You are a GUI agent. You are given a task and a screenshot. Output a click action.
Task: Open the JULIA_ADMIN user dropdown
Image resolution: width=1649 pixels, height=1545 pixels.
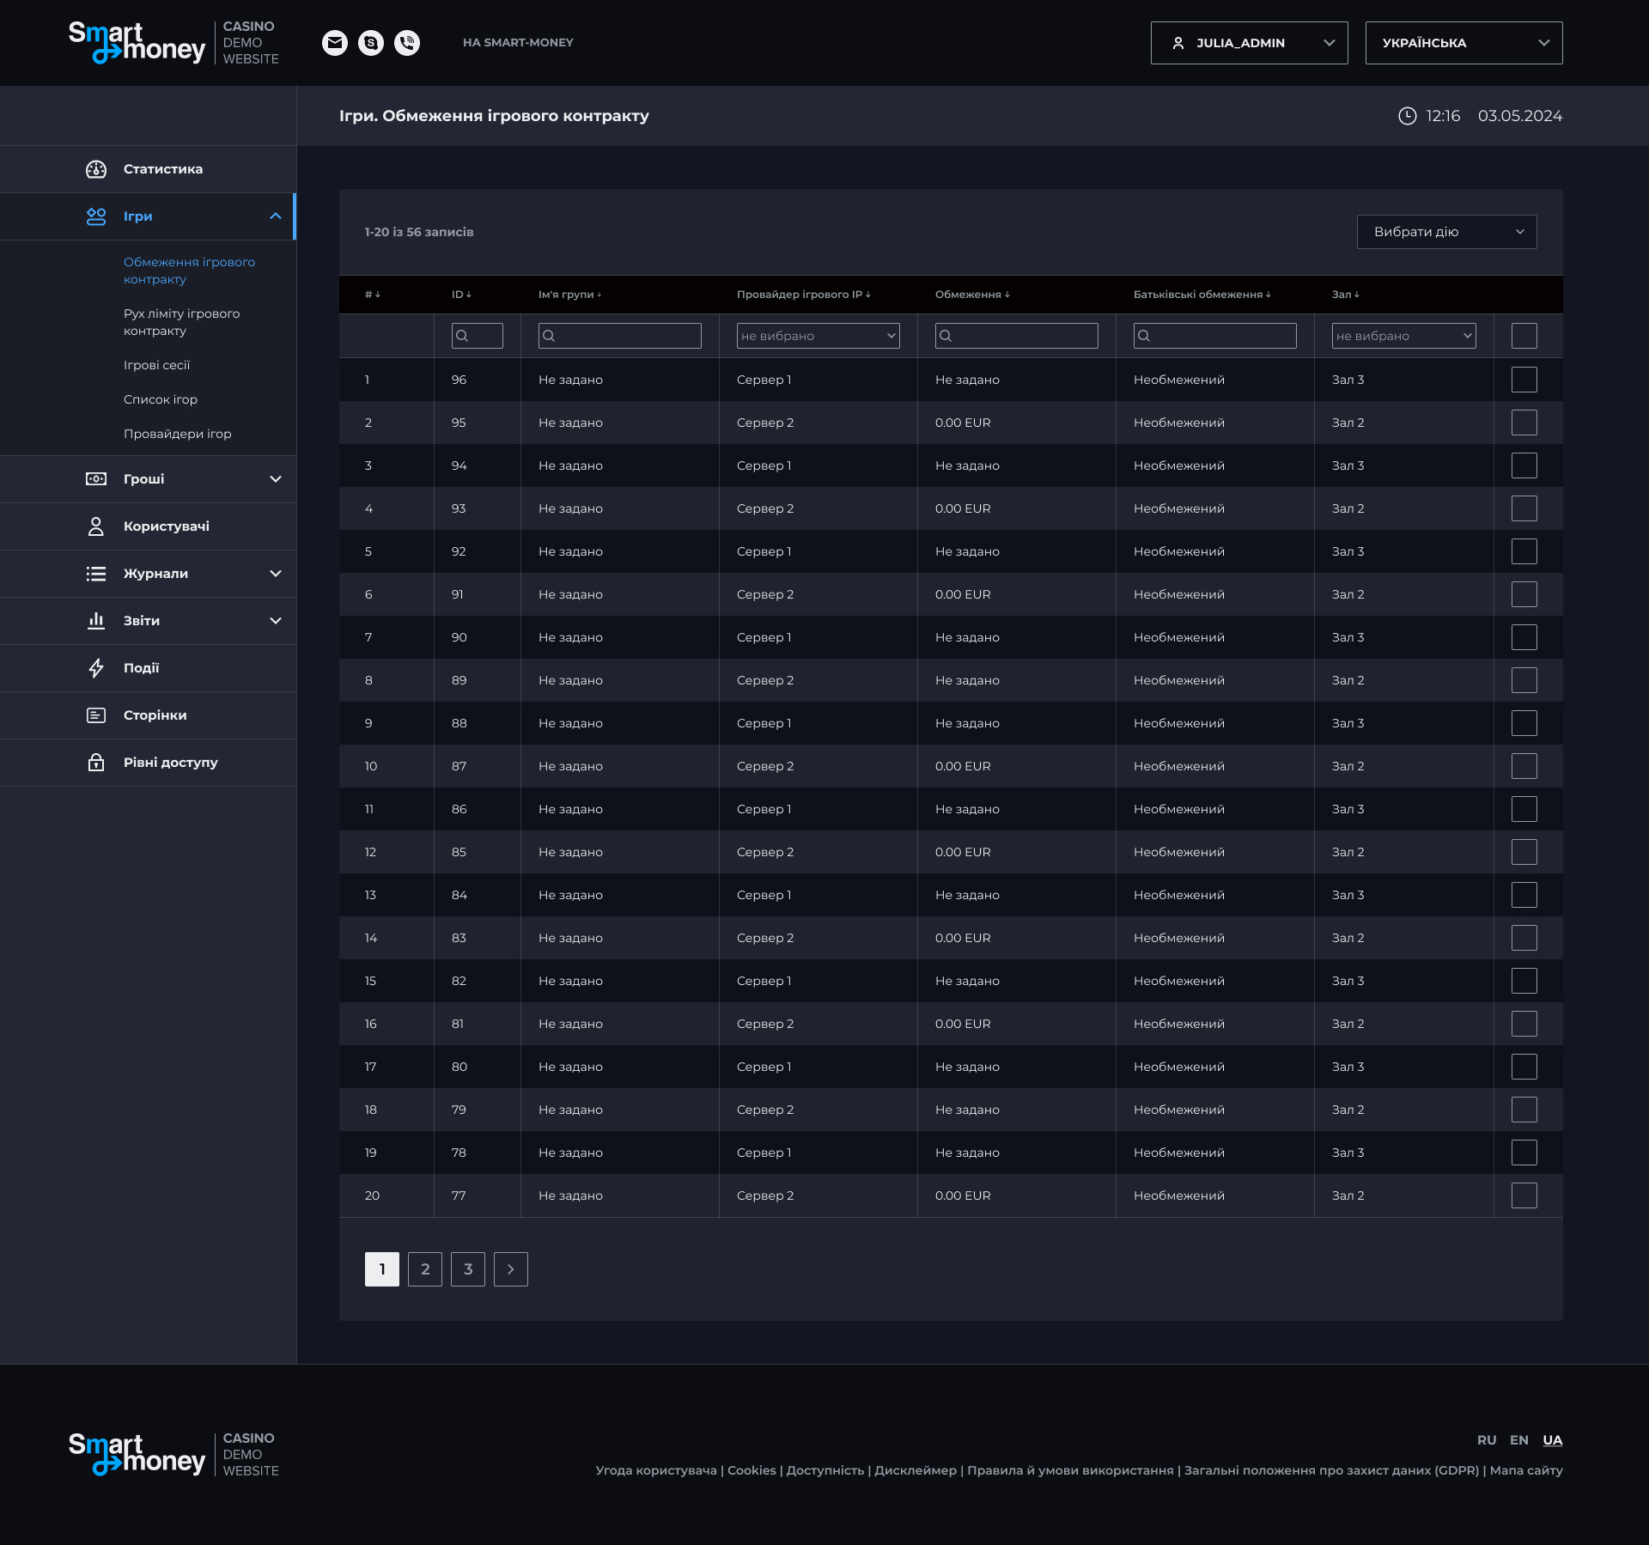[x=1249, y=43]
